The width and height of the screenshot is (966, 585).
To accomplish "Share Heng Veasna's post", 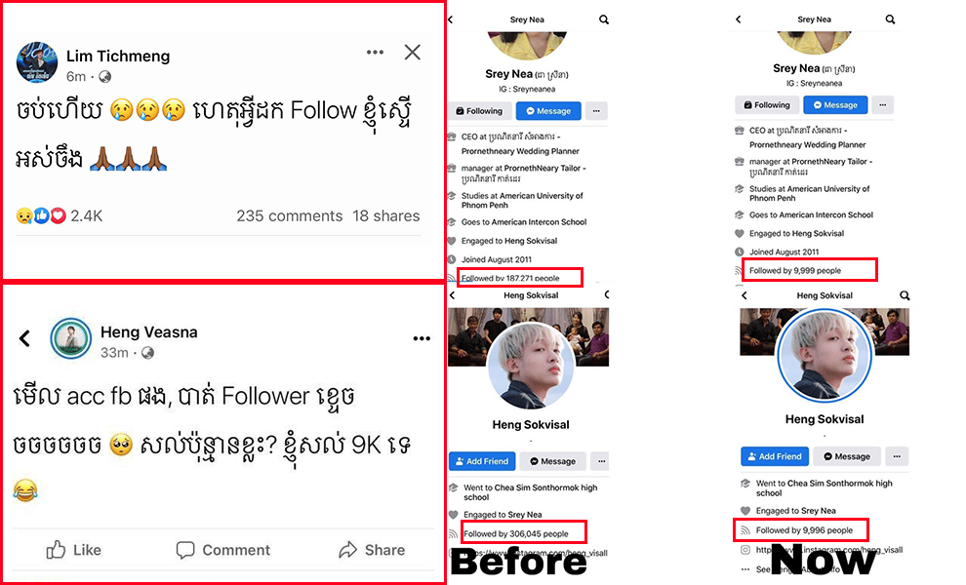I will (x=372, y=550).
